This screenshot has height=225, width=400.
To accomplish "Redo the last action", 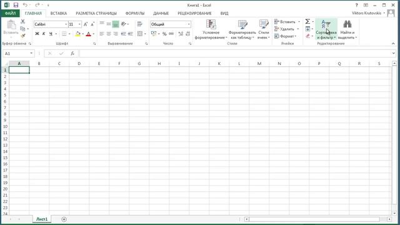I will [x=37, y=5].
